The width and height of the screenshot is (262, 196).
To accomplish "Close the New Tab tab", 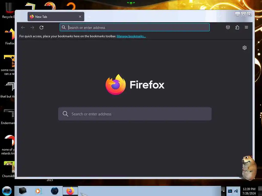I will [80, 17].
